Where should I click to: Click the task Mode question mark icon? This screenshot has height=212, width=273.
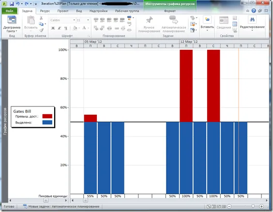tap(192, 30)
